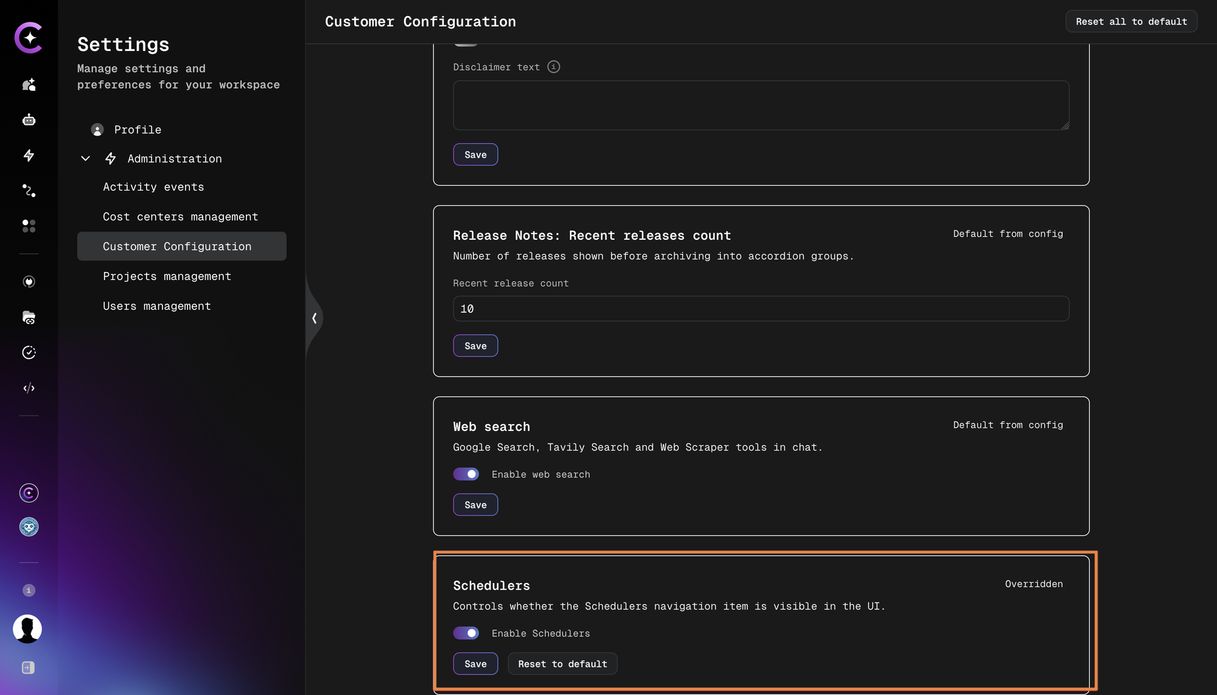Click the Profile person icon
Image resolution: width=1217 pixels, height=695 pixels.
(x=97, y=130)
